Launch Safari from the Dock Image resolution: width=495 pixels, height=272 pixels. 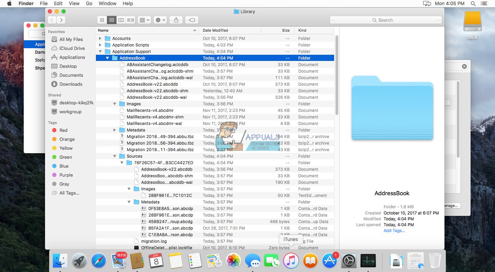[x=99, y=261]
